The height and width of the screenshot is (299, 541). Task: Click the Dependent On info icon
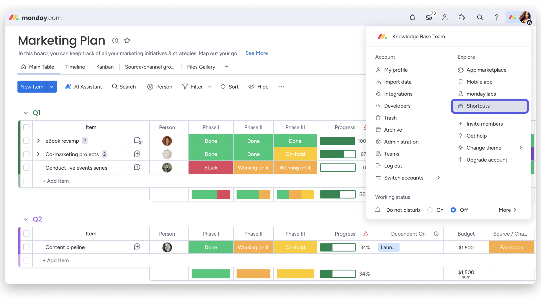tap(436, 234)
